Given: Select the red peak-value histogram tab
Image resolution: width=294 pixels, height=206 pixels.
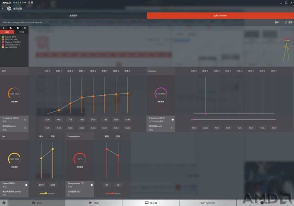Looking at the screenshot, I should [7, 32].
